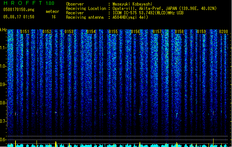
Task: Click the 0.8 kHz axis label
Action: pyautogui.click(x=3, y=103)
